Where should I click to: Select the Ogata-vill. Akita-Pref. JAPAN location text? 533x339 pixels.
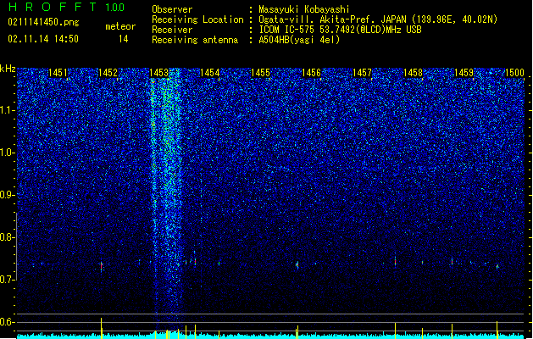pyautogui.click(x=378, y=19)
